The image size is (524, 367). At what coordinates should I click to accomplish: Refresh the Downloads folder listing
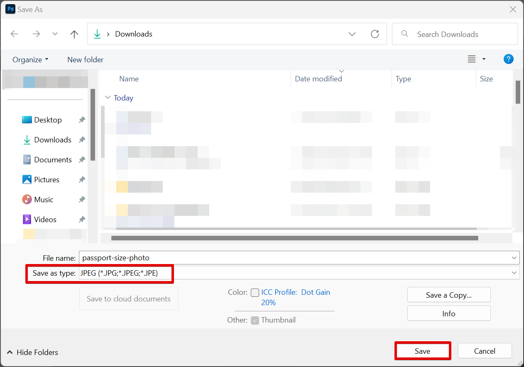pyautogui.click(x=375, y=34)
